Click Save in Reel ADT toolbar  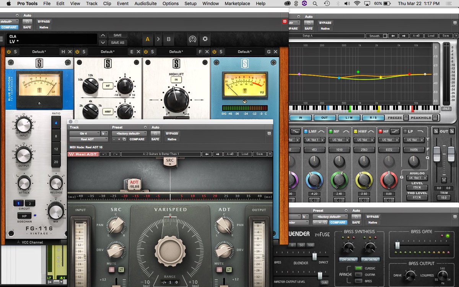click(259, 154)
